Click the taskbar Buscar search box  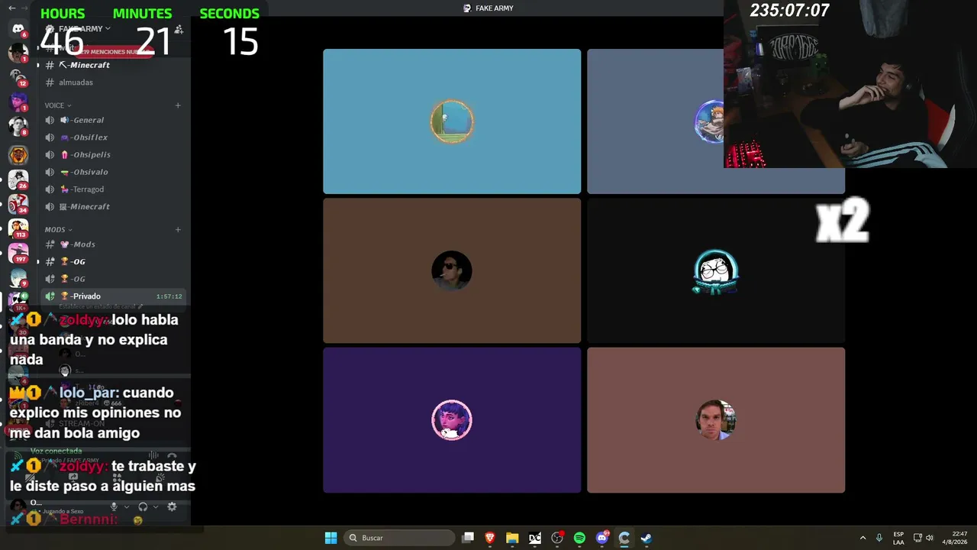(398, 538)
